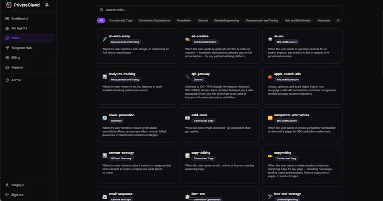Click the analytics-tracking chart icon
The image size is (383, 201).
[x=105, y=77]
